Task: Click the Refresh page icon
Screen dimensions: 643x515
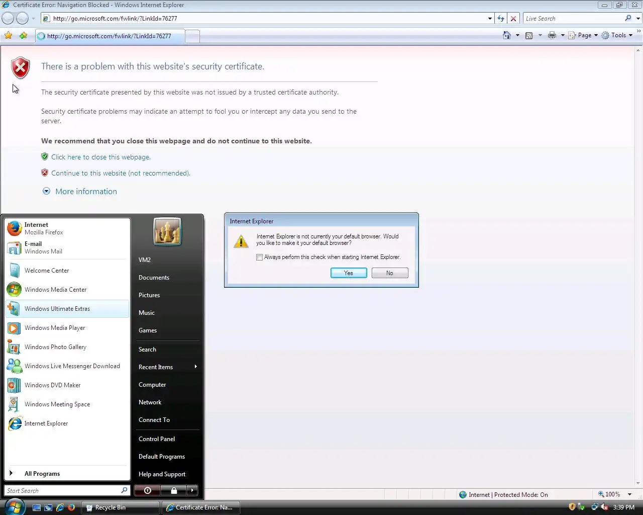Action: (501, 19)
